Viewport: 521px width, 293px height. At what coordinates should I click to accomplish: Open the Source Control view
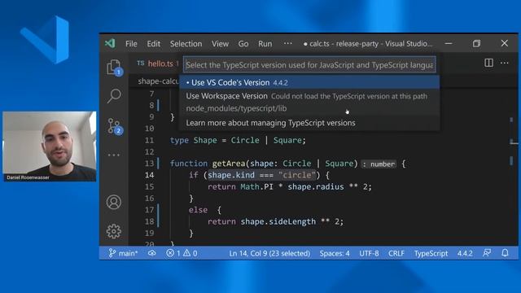point(115,127)
